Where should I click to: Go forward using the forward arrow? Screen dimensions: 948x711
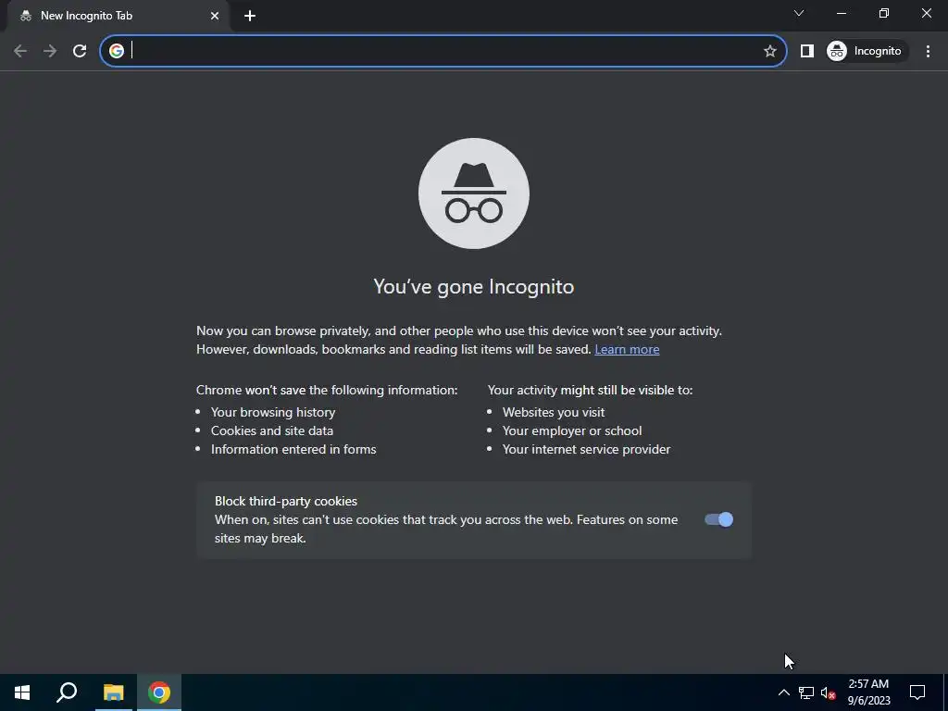coord(50,51)
